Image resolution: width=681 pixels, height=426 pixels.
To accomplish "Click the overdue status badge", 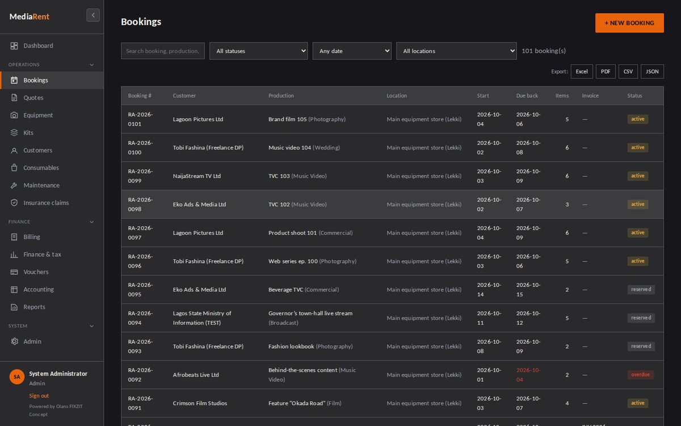I will [x=641, y=375].
